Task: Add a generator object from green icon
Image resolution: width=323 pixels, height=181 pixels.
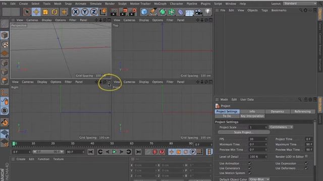Action: click(x=163, y=12)
